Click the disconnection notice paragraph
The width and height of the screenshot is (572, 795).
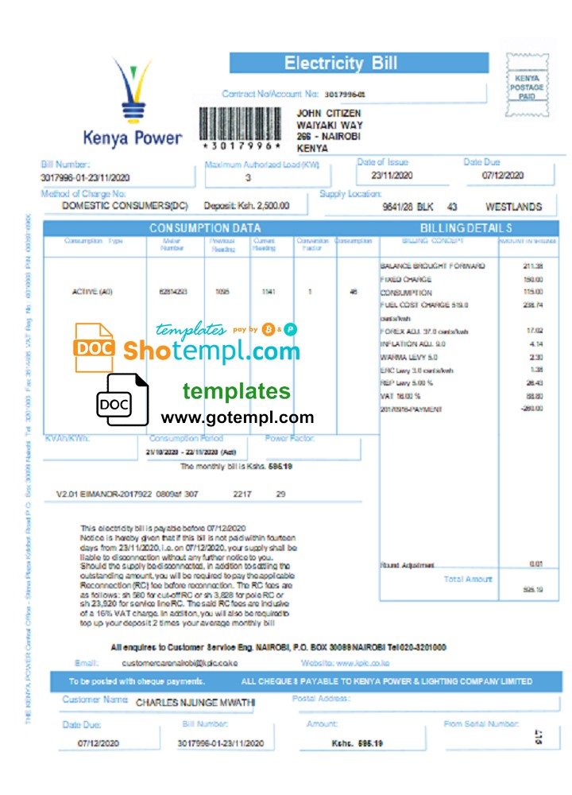[x=188, y=576]
